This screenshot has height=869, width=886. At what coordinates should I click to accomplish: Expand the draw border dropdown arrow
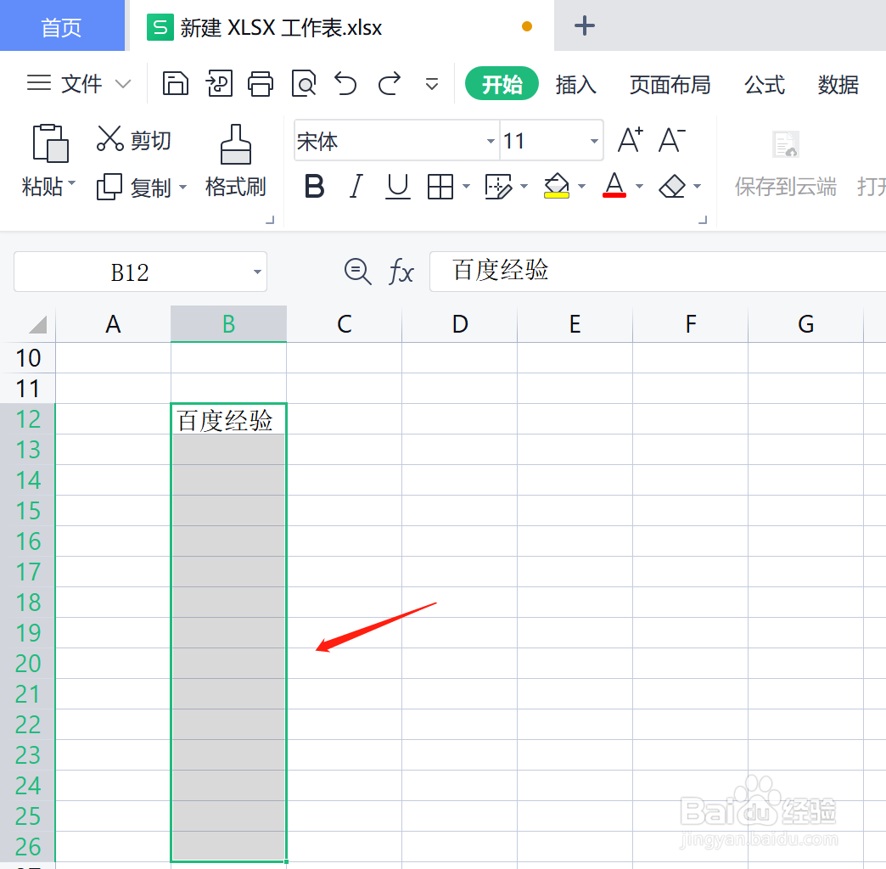point(524,186)
